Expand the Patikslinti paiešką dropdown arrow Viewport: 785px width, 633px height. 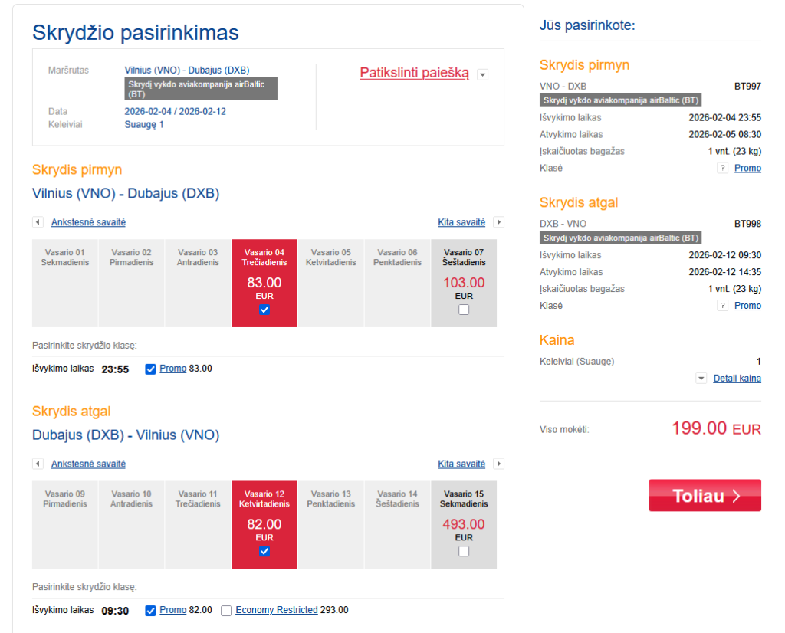pyautogui.click(x=482, y=74)
